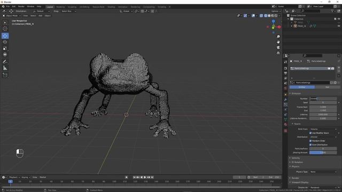Select the Hair type button
342x192 pixels.
point(327,87)
